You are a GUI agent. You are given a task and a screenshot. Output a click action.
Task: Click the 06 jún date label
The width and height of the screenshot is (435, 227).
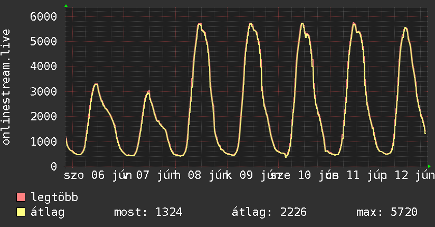111,175
